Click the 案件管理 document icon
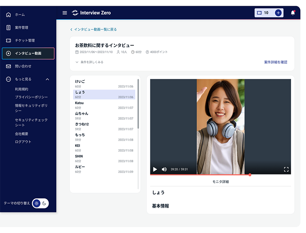 point(8,28)
